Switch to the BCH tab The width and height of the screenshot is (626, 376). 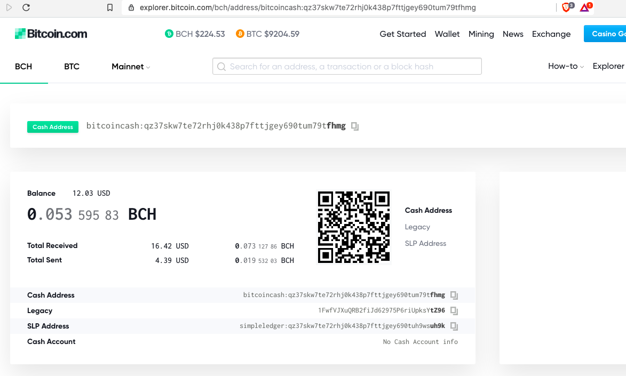[x=23, y=67]
